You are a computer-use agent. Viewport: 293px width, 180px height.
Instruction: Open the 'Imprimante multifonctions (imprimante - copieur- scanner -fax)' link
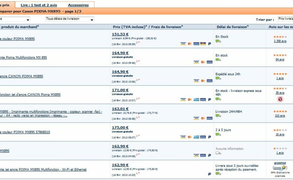[x=51, y=114]
